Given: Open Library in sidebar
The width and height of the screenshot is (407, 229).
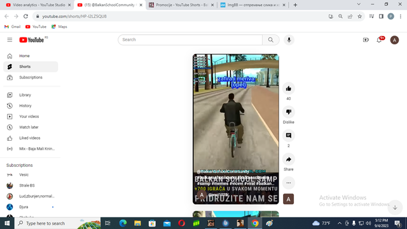Looking at the screenshot, I should [x=31, y=95].
